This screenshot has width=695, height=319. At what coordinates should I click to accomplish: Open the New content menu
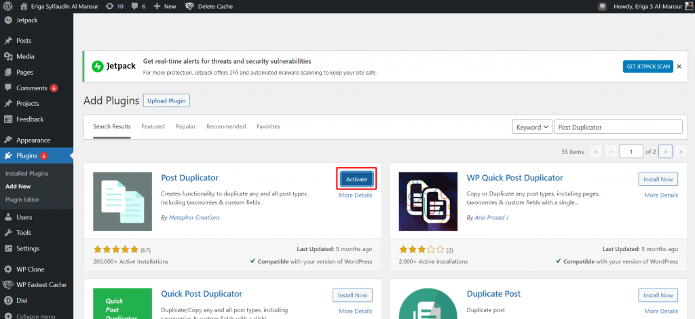click(164, 6)
